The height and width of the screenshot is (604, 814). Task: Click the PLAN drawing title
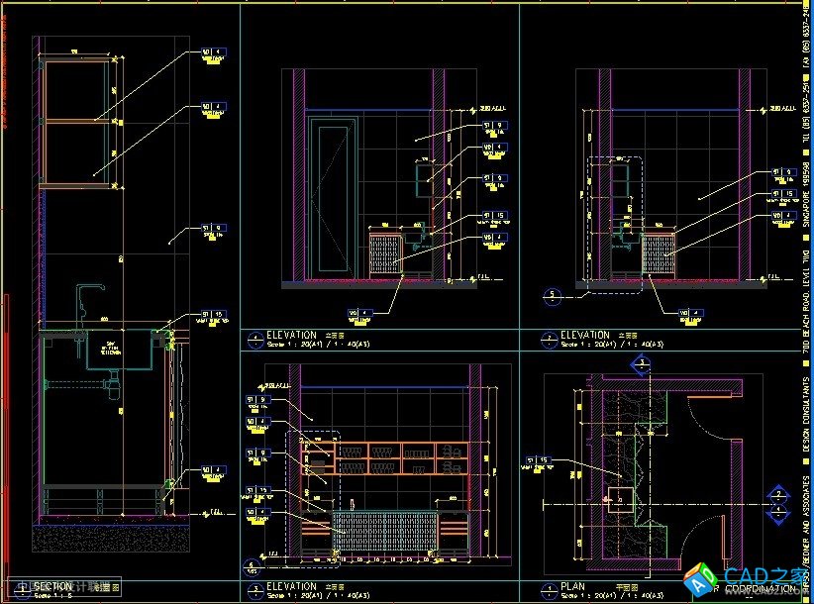pos(572,587)
